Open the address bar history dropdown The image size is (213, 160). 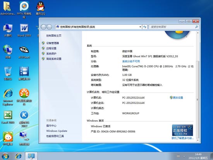(140, 27)
